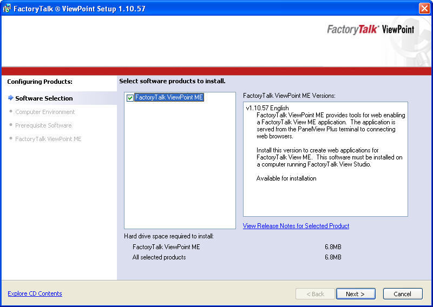433x307 pixels.
Task: Click the Configuring Products heading
Action: pos(40,82)
